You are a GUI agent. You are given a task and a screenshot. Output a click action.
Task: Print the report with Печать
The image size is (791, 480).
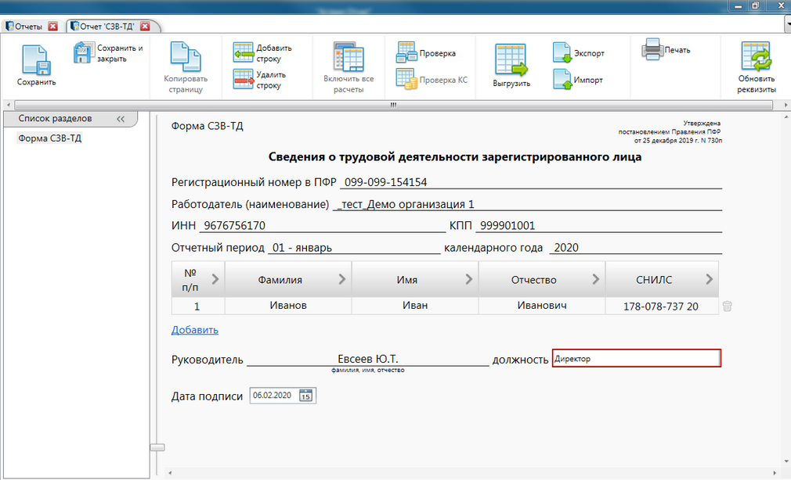tap(666, 49)
